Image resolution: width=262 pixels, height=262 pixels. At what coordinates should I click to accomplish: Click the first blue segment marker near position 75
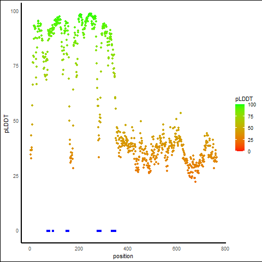(48, 231)
